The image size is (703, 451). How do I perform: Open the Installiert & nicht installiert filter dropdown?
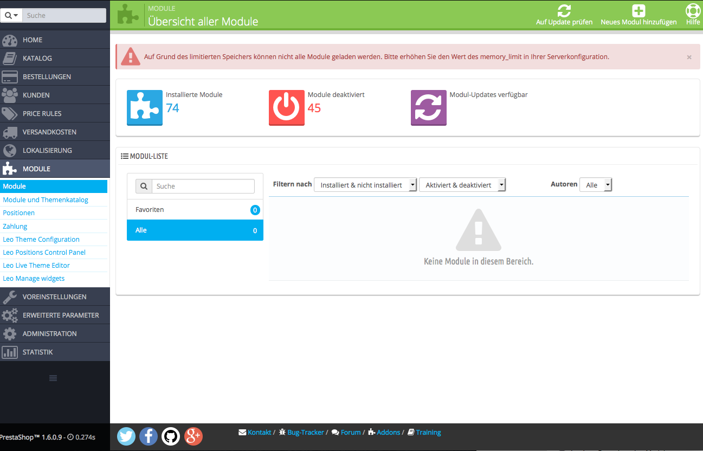click(x=365, y=185)
